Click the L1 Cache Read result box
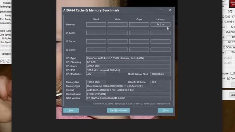 click(x=96, y=33)
